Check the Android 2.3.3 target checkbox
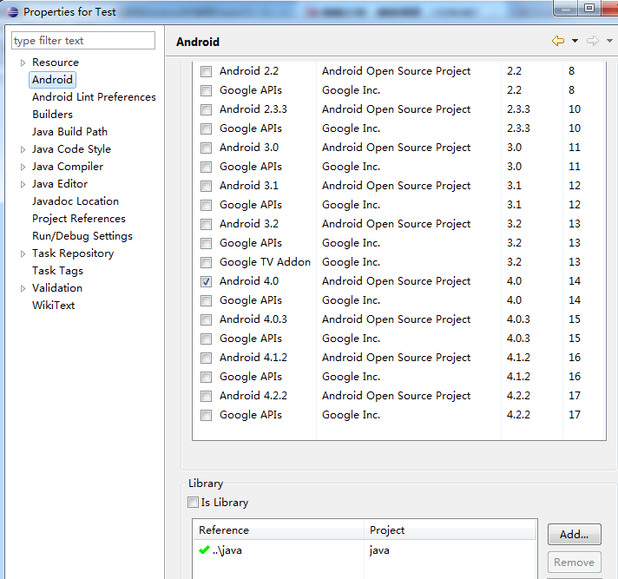Image resolution: width=618 pixels, height=579 pixels. (x=206, y=109)
